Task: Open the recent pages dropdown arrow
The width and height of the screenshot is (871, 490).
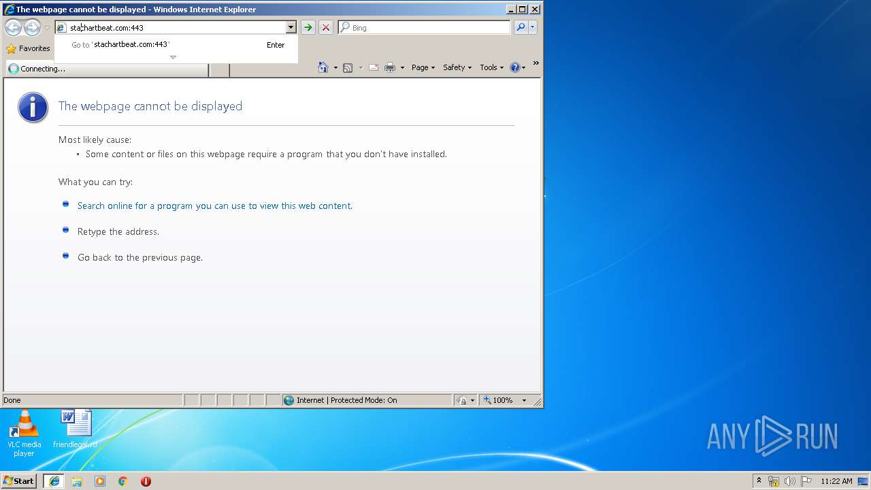Action: pyautogui.click(x=47, y=28)
